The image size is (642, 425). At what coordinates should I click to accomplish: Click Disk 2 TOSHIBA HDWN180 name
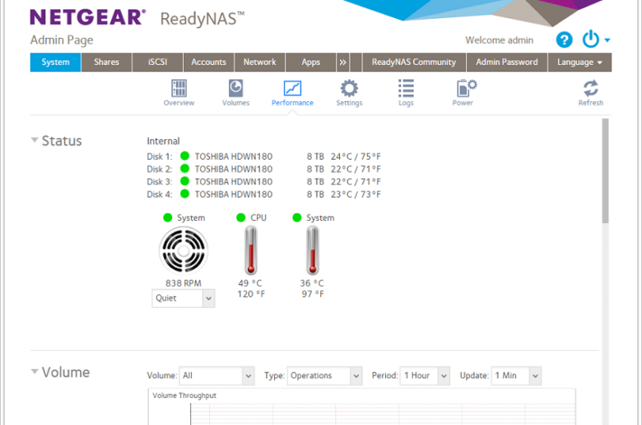[234, 170]
